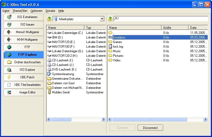Select CD-Laufwerk (J:) disc icon
The height and width of the screenshot is (137, 212).
pos(49,65)
